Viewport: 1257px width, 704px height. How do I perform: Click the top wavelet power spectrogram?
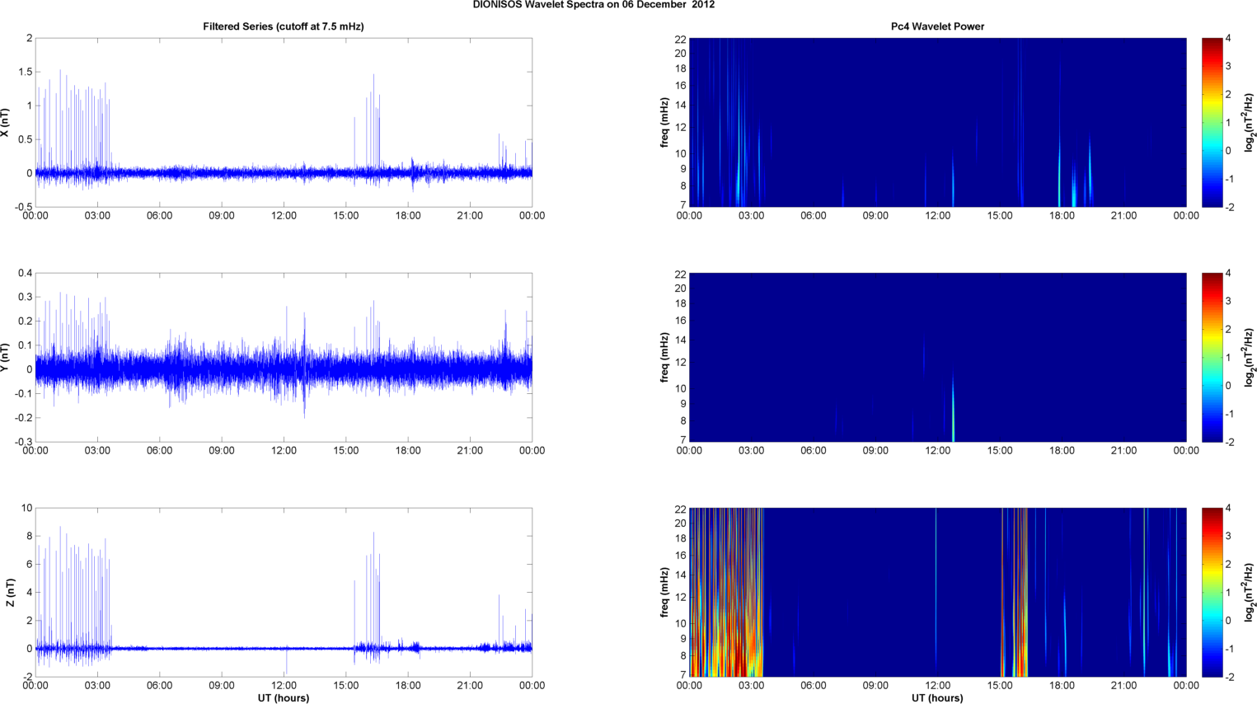tap(937, 122)
